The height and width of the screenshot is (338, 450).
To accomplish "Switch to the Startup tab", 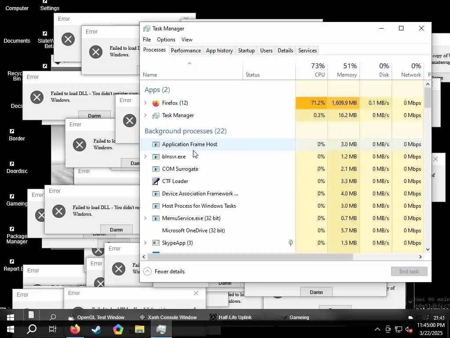I will pos(246,51).
